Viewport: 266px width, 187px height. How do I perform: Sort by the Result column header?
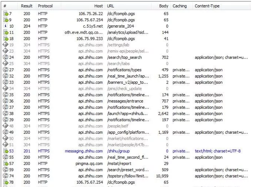(27, 6)
